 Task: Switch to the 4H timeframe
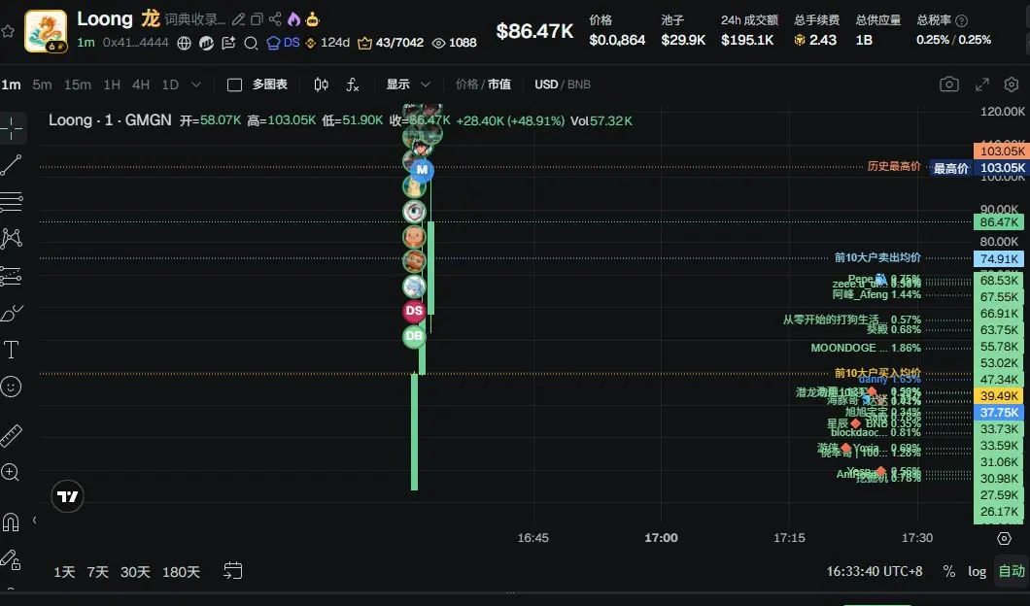pyautogui.click(x=141, y=84)
